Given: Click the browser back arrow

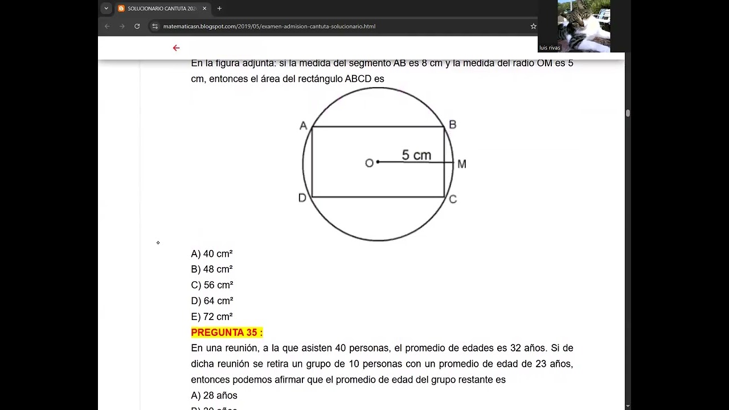Looking at the screenshot, I should tap(107, 26).
